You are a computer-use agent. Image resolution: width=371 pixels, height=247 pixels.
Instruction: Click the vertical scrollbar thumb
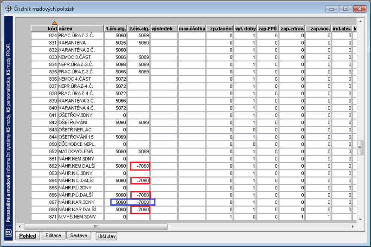(360, 148)
